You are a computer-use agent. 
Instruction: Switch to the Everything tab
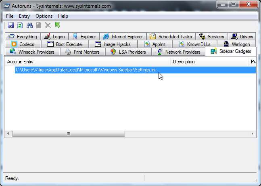[23, 36]
